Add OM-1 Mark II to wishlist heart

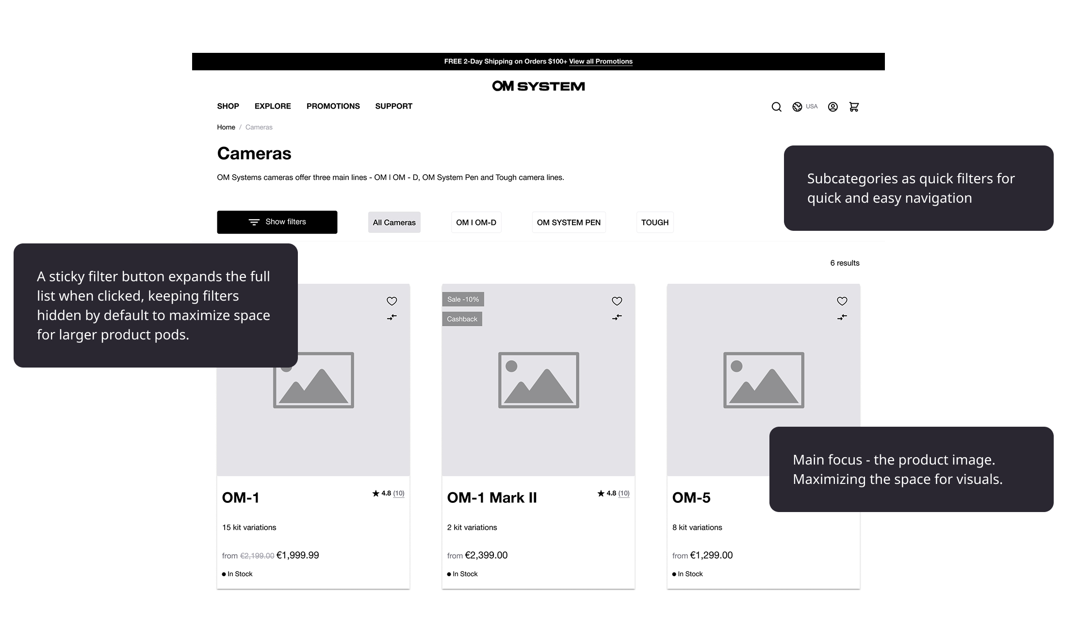[x=617, y=301]
